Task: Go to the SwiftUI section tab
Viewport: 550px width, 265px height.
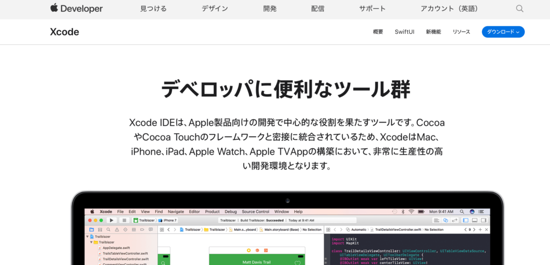Action: click(x=404, y=32)
